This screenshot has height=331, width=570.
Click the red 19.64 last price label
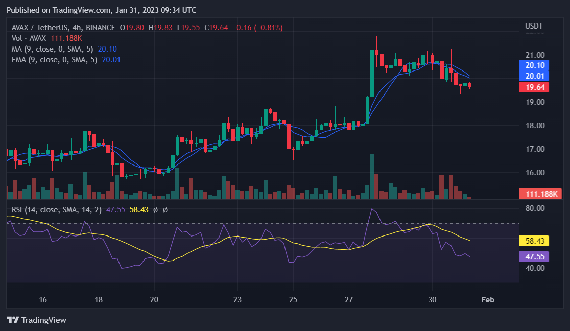pos(534,87)
